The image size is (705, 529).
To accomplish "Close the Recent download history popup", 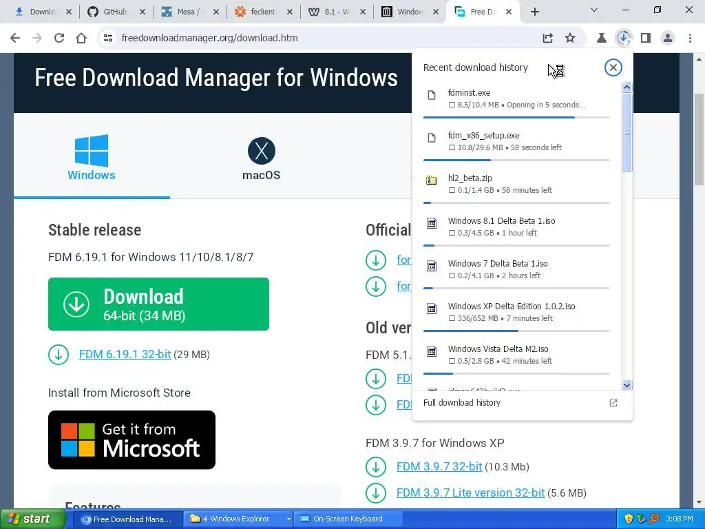I will pyautogui.click(x=613, y=68).
